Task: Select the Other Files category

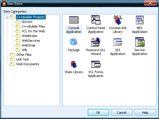Action: click(x=24, y=55)
